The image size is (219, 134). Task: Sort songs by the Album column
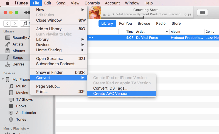(x=187, y=32)
